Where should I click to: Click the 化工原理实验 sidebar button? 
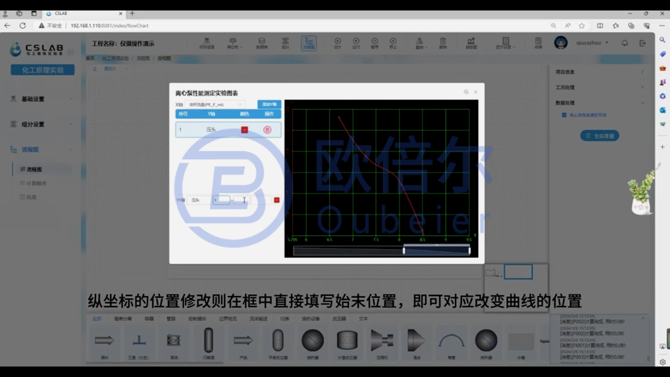tap(43, 70)
